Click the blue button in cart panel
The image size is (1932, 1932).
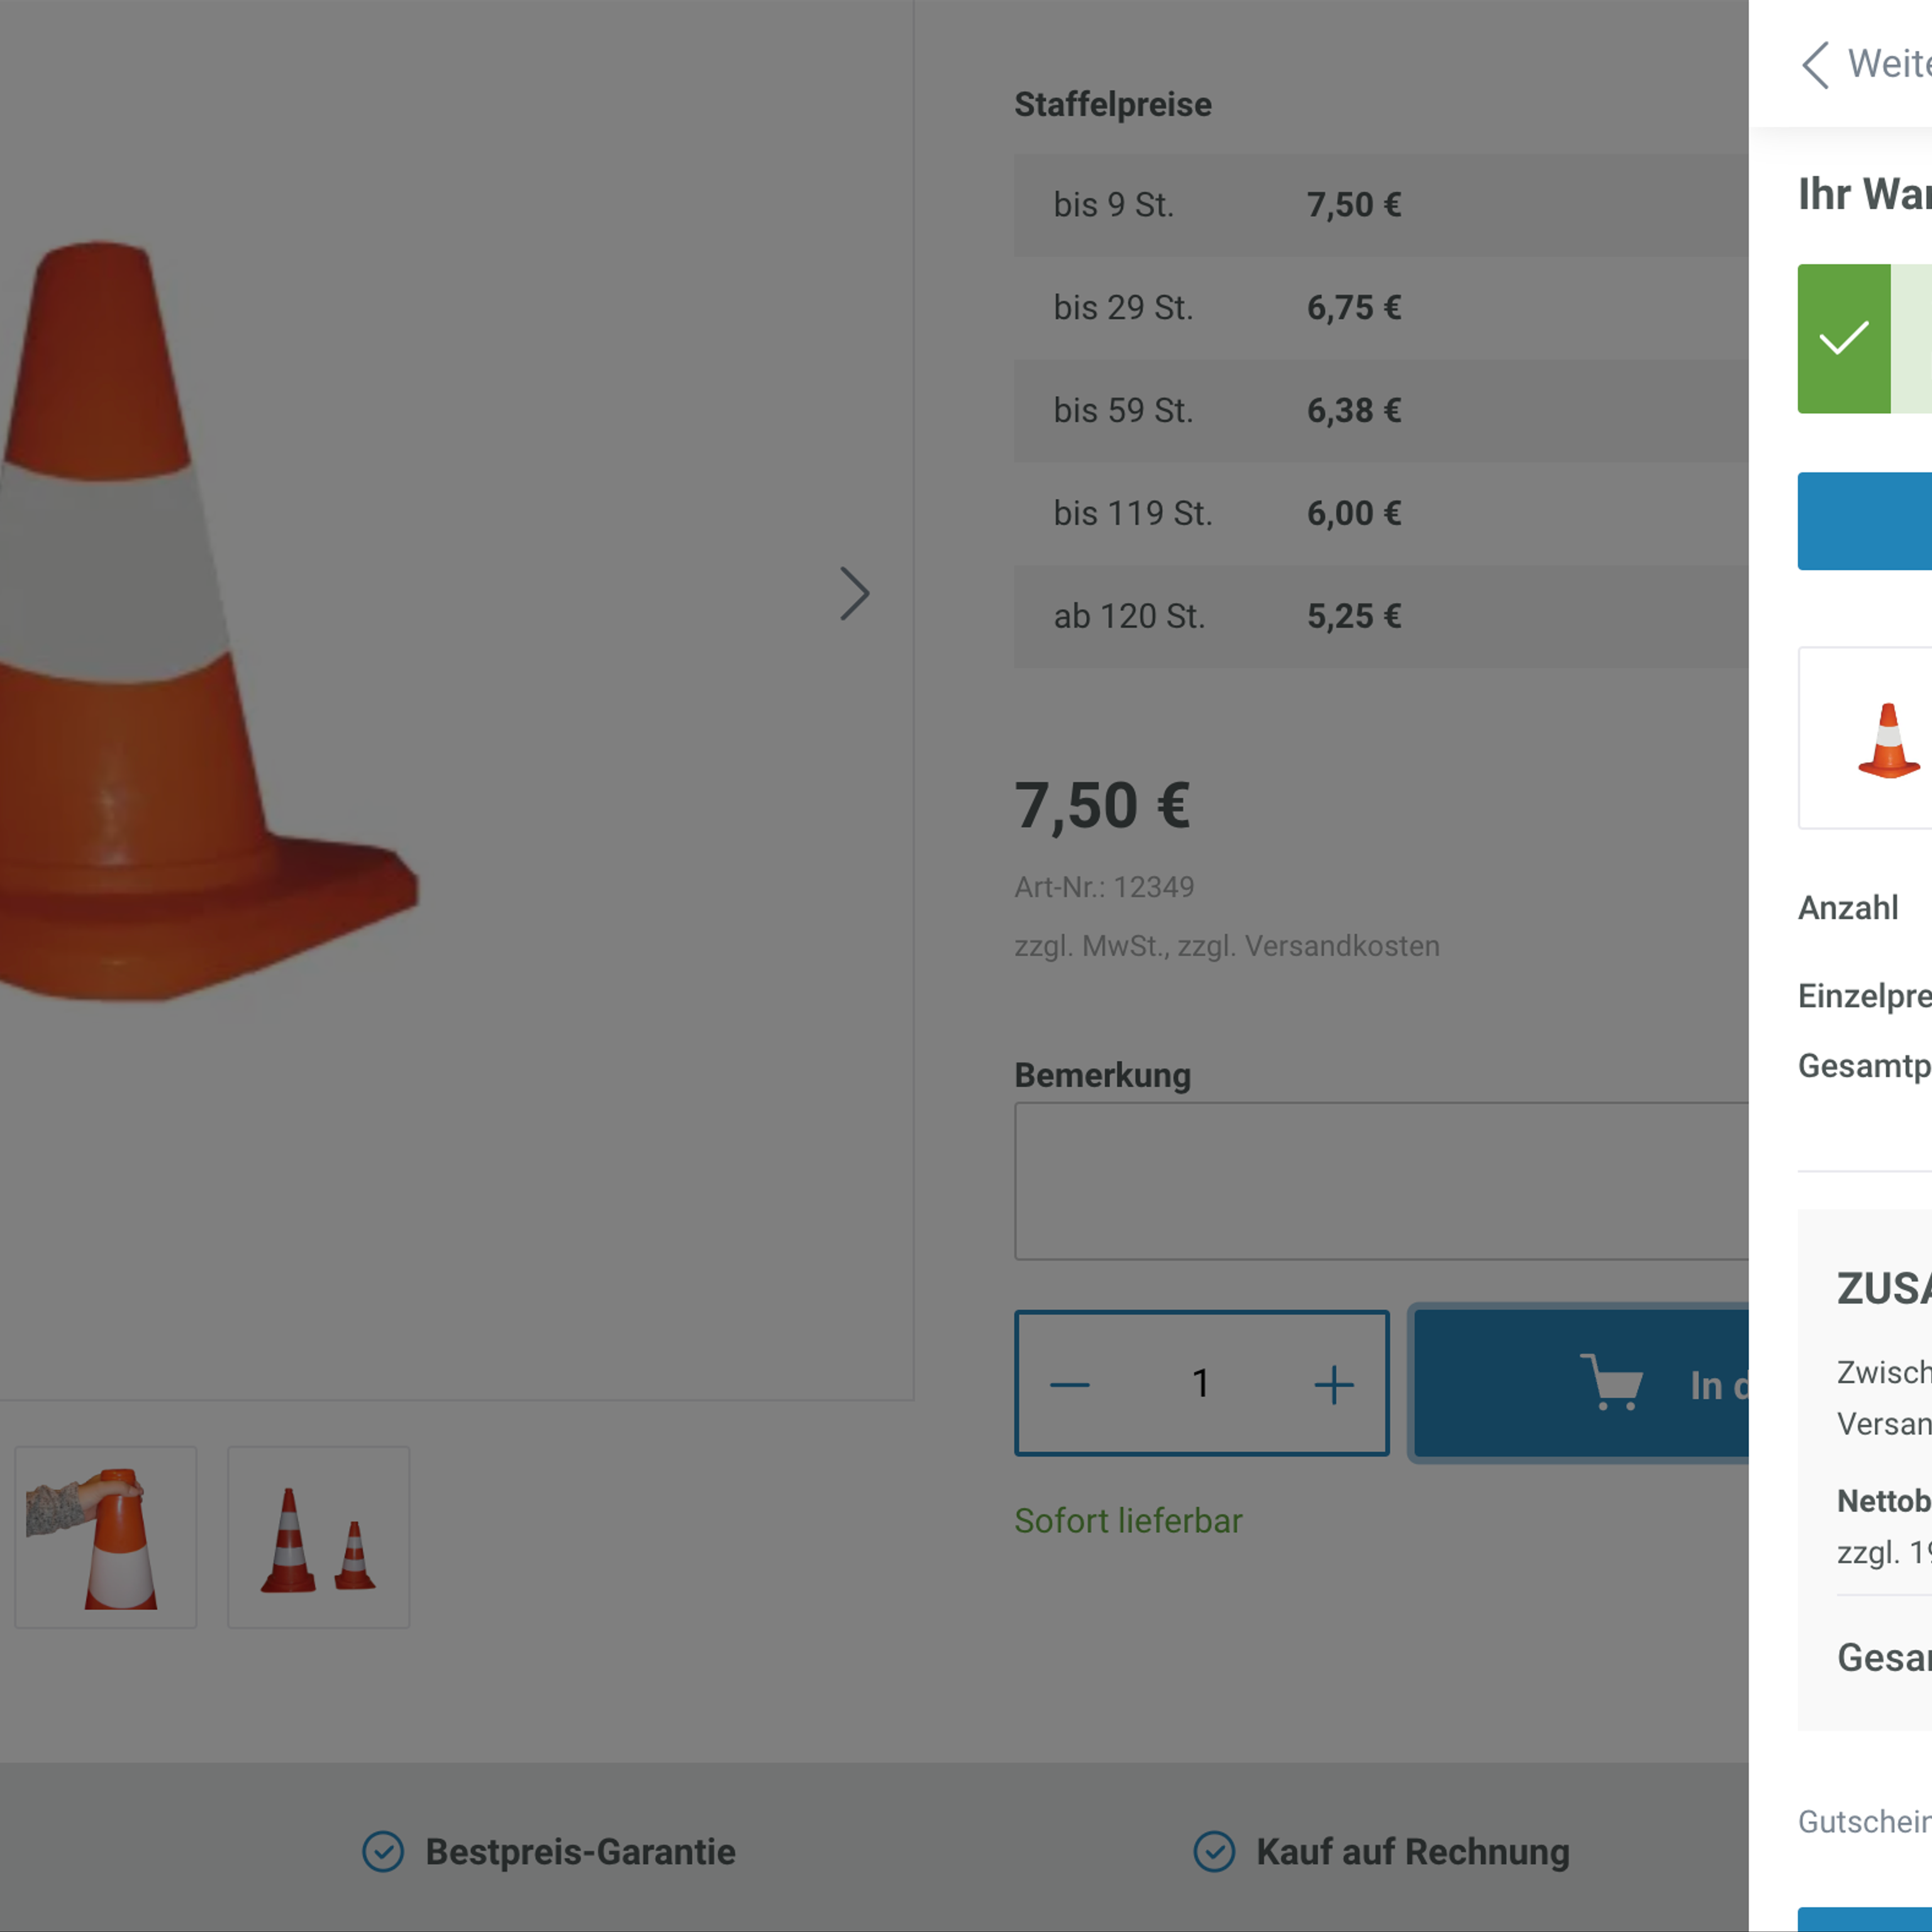pos(1864,521)
